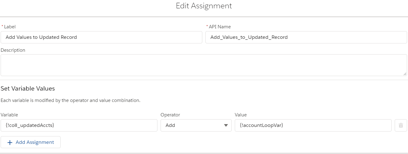Delete the assignment row with trash icon

(x=401, y=125)
